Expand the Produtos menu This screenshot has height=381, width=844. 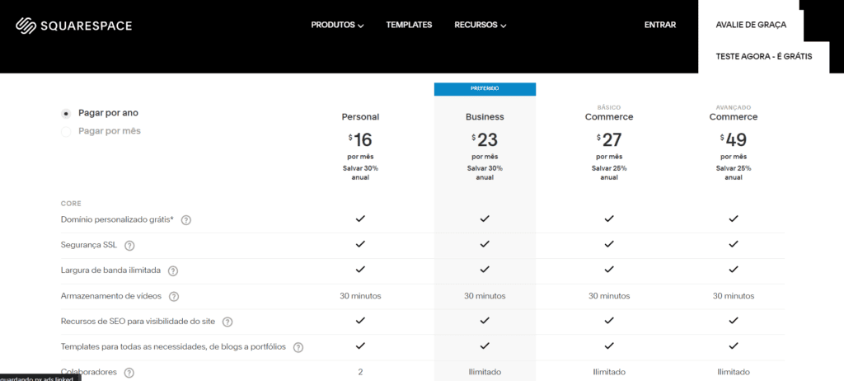pyautogui.click(x=337, y=25)
